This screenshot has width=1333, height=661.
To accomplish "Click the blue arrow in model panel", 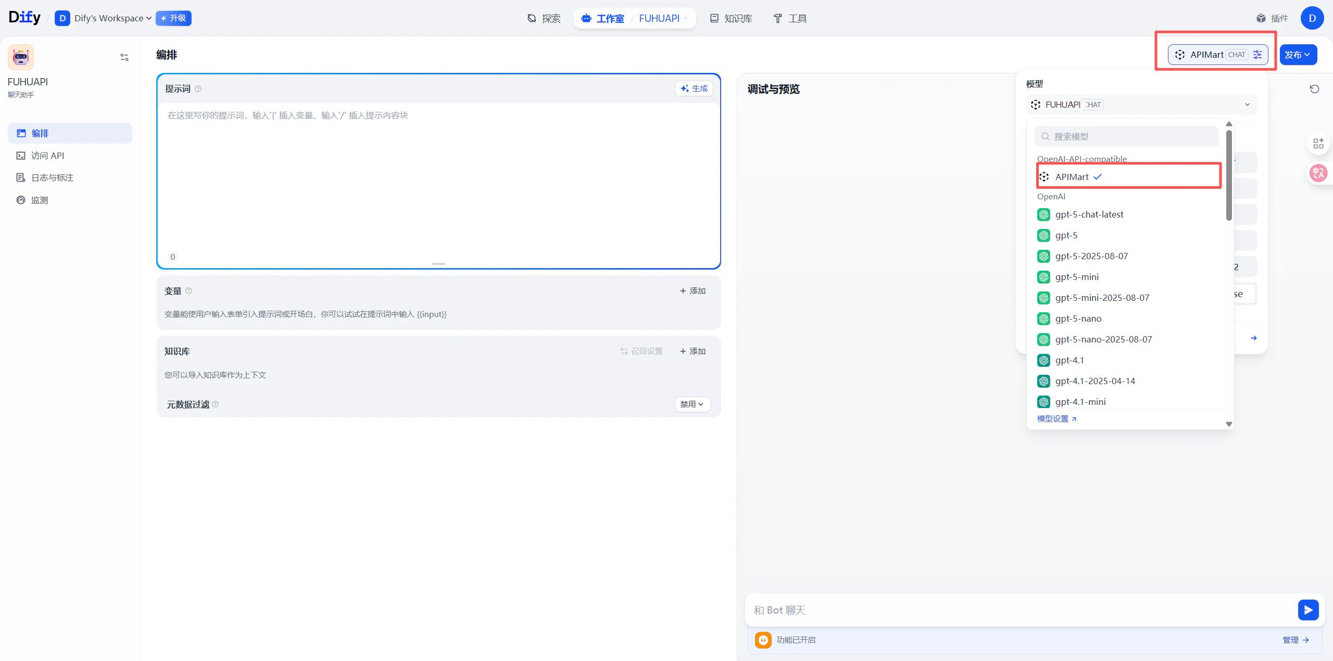I will coord(1254,338).
